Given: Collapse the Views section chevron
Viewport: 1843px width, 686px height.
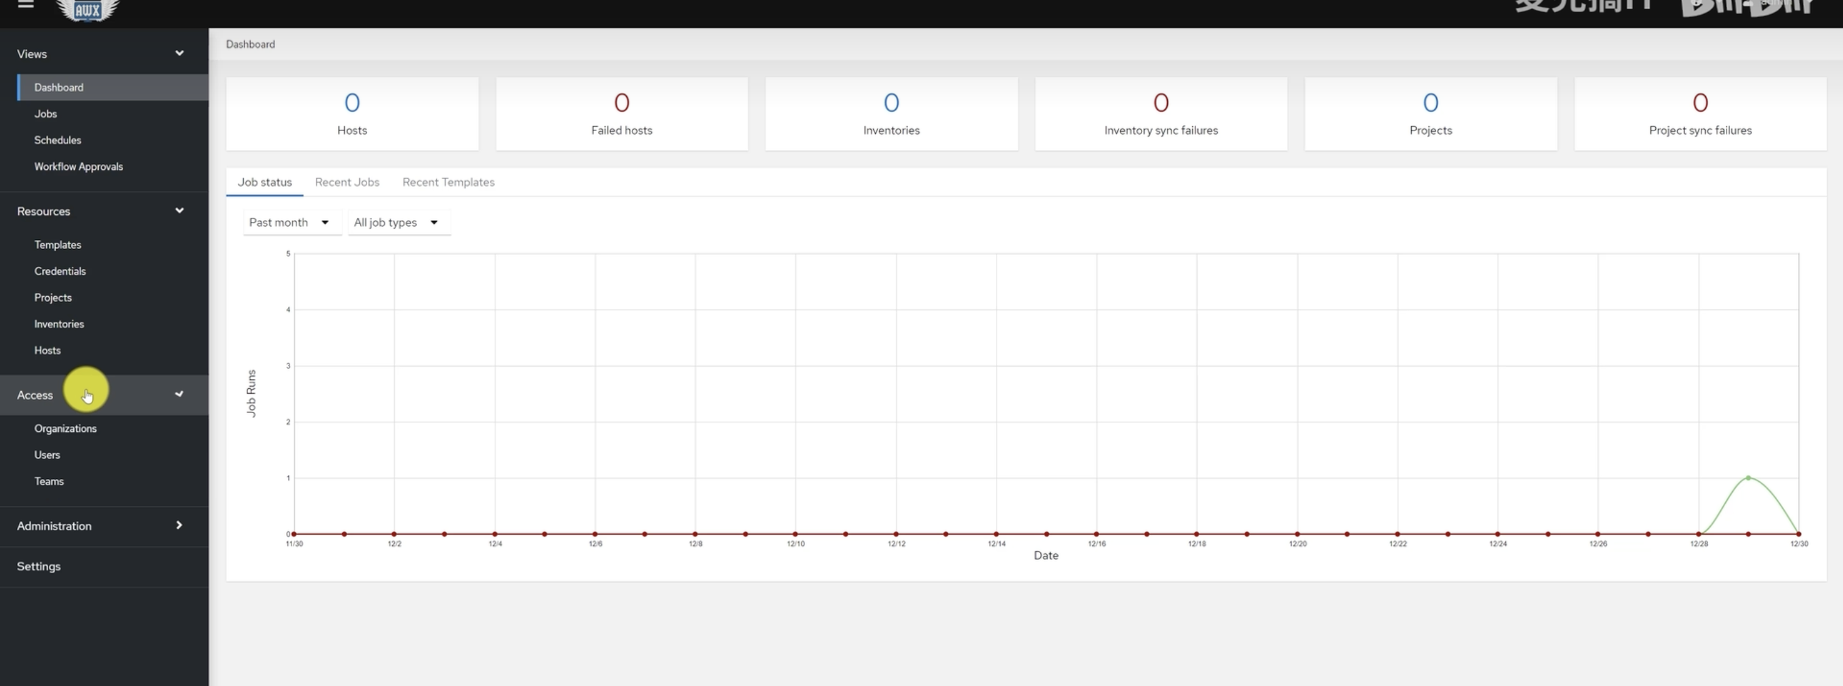Looking at the screenshot, I should point(179,54).
